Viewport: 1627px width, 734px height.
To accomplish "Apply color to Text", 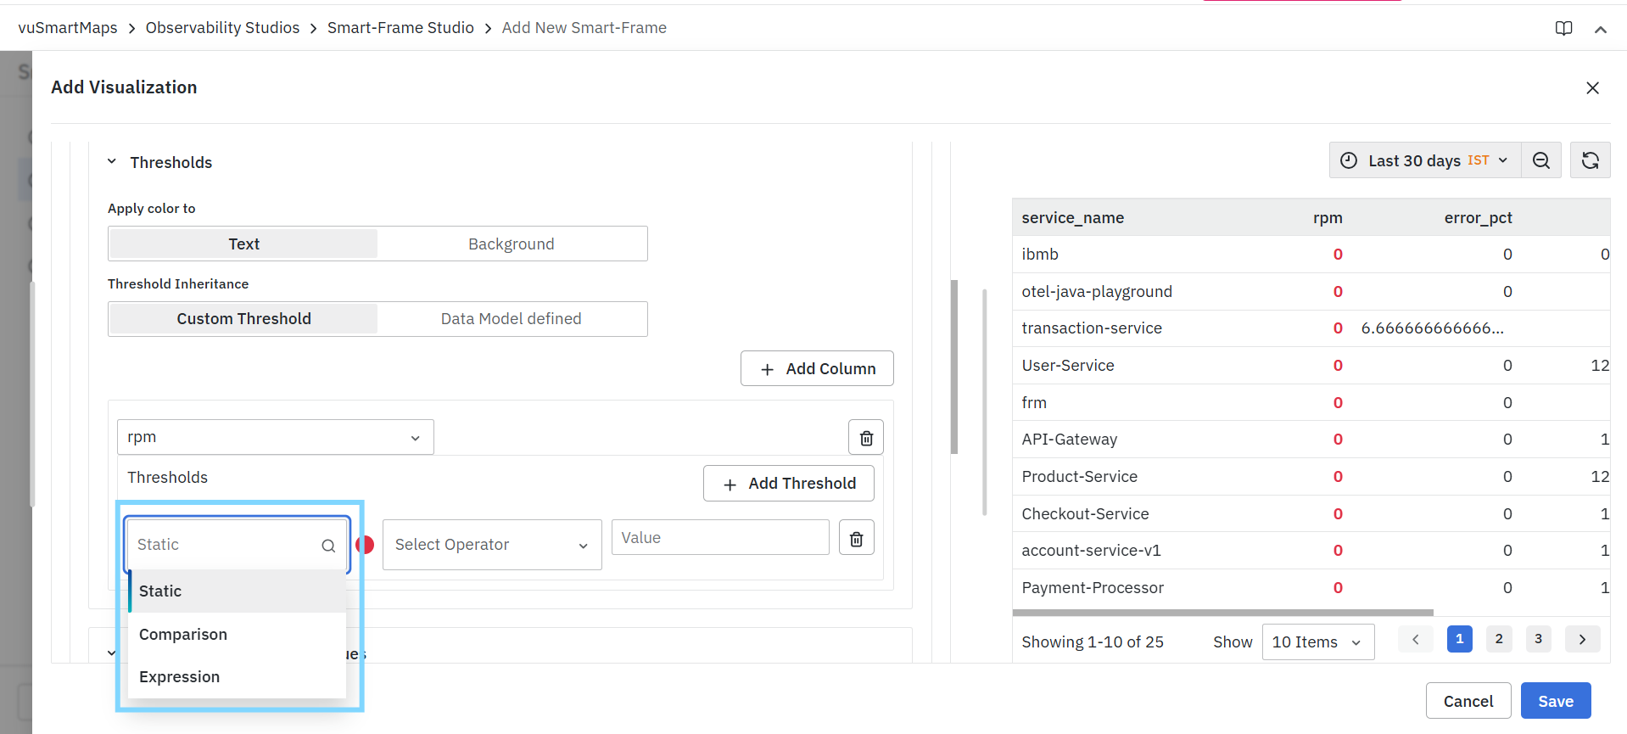I will [243, 244].
